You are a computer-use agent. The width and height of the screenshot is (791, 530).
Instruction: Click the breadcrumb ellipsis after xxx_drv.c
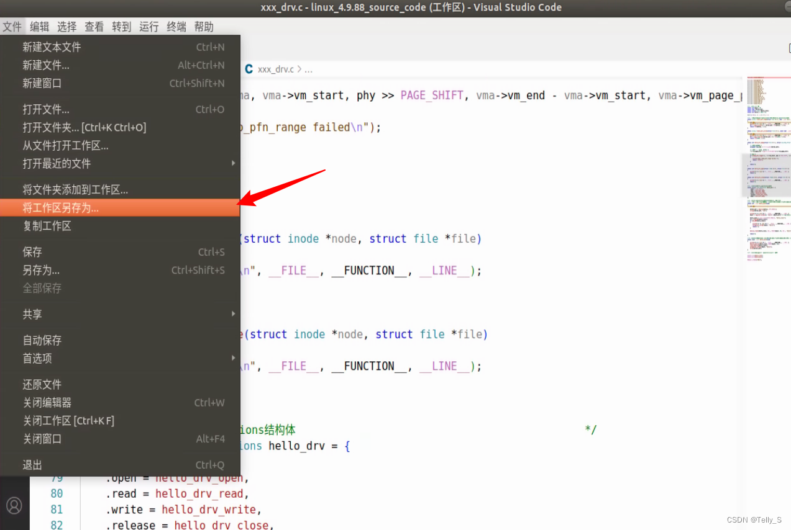[x=309, y=70]
